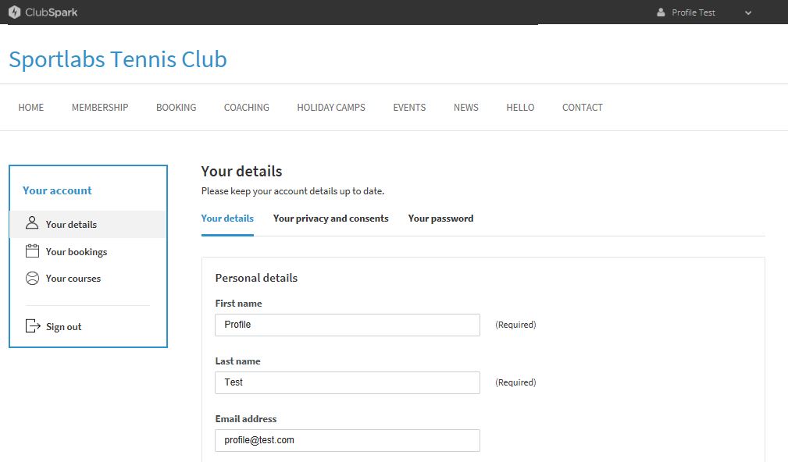The height and width of the screenshot is (462, 788).
Task: Click the Your courses tennis ball icon
Action: pos(32,278)
